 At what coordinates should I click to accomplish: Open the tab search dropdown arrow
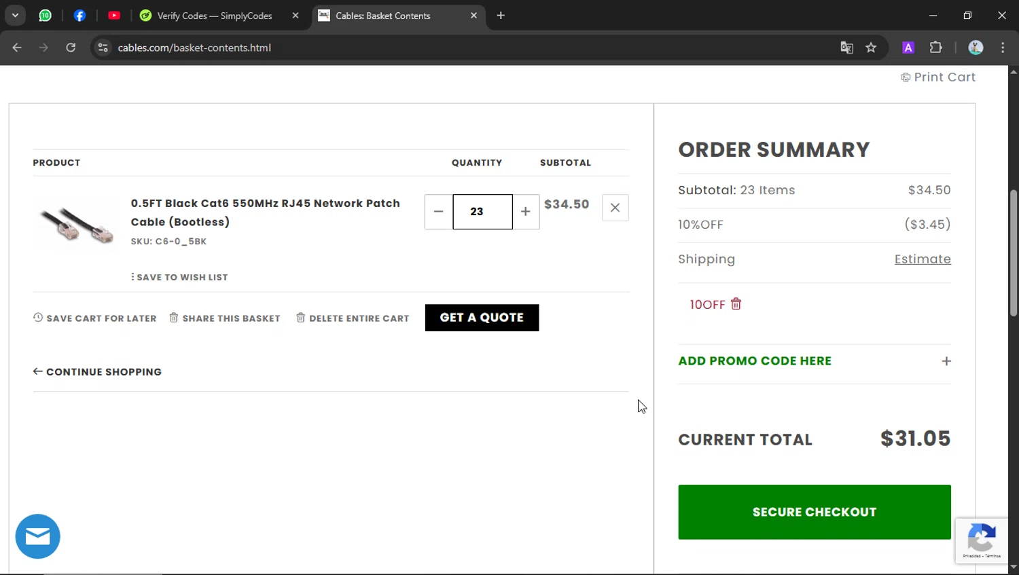[x=15, y=16]
